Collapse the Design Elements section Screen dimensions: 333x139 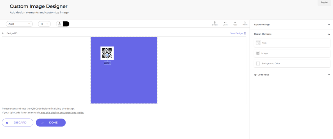click(x=292, y=34)
